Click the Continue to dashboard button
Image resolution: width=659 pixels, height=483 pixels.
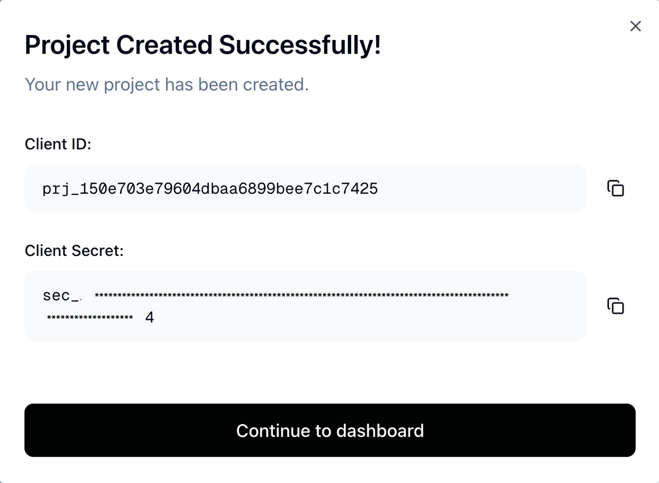pyautogui.click(x=330, y=430)
